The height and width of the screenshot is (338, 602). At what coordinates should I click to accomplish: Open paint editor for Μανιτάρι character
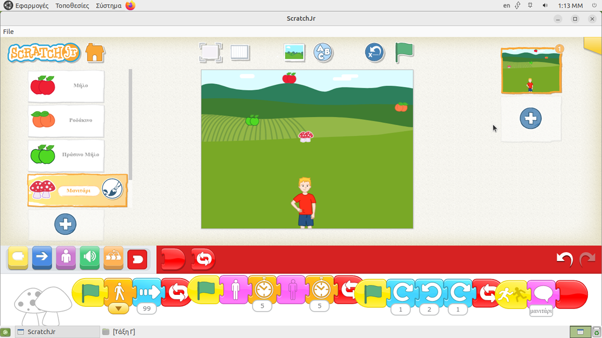tap(112, 190)
